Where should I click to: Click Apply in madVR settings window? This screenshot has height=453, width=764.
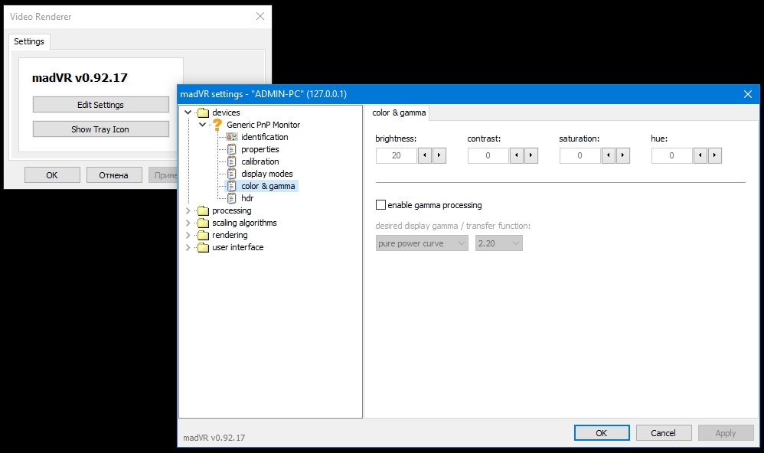coord(726,433)
